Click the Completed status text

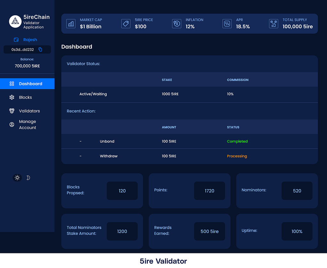[237, 141]
